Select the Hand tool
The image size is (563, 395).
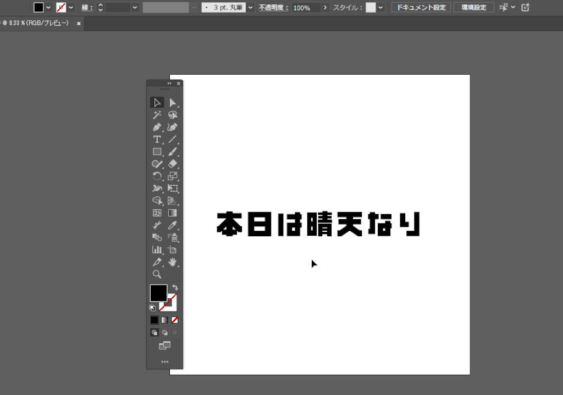(x=173, y=262)
